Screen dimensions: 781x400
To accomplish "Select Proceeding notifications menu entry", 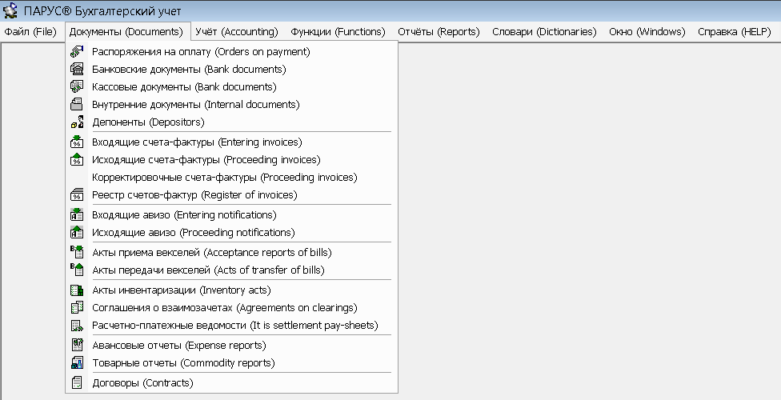I will [194, 233].
